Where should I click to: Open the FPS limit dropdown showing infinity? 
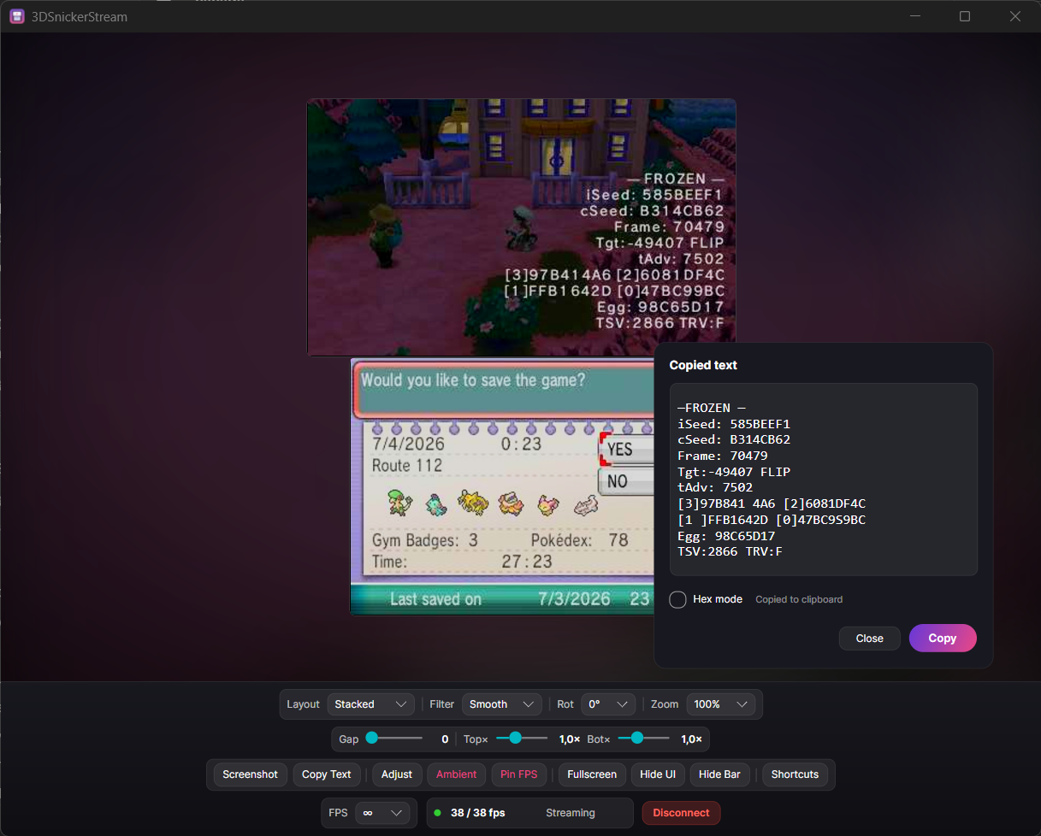pyautogui.click(x=383, y=813)
